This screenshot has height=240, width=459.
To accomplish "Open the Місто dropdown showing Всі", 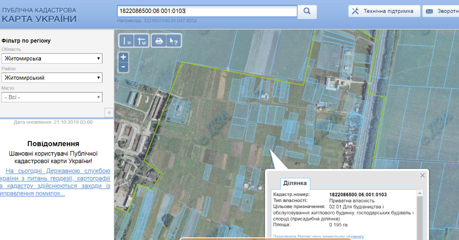I will coord(52,97).
